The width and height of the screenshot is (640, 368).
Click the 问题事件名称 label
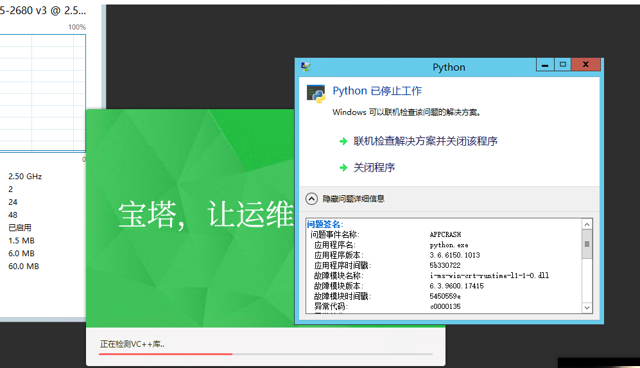pyautogui.click(x=334, y=234)
